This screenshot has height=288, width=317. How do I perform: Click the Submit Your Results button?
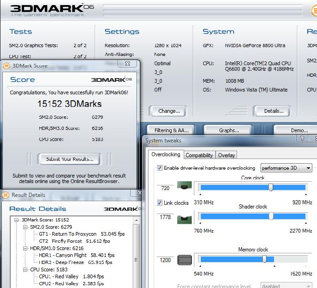click(x=69, y=159)
